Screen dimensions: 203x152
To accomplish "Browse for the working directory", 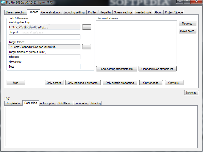I will 87,27.
